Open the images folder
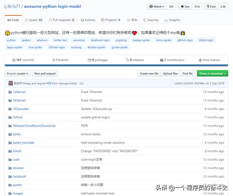The image size is (233, 196). coord(18,193)
